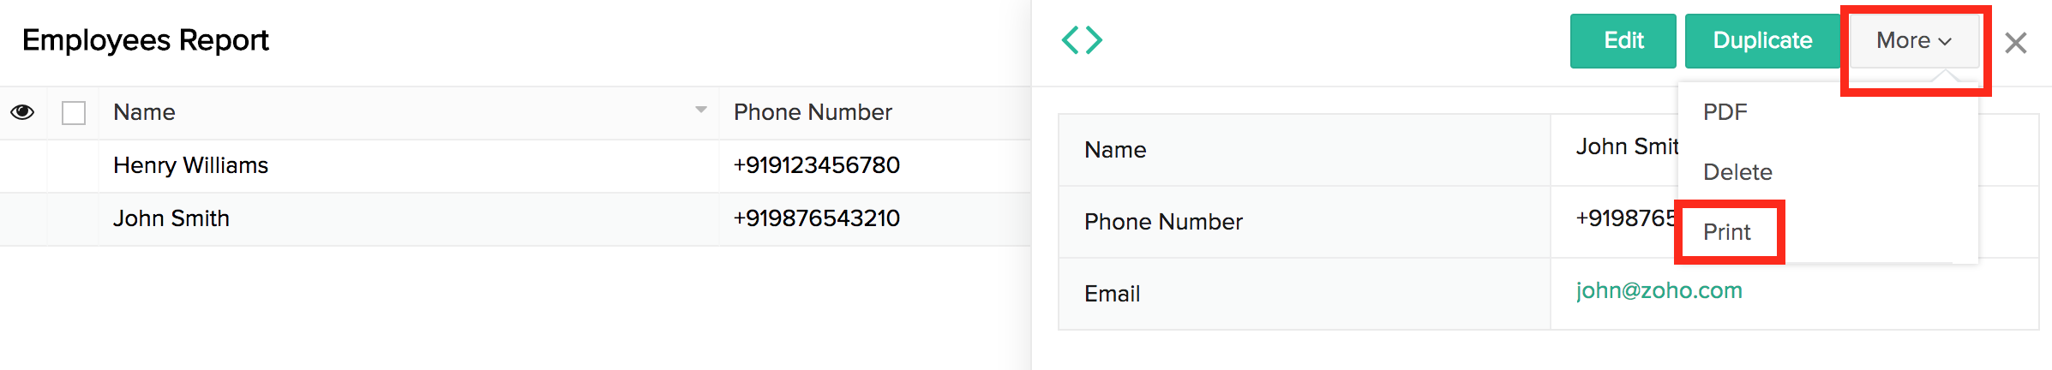Tick the select-all checkbox in table header
The height and width of the screenshot is (370, 2052).
tap(74, 113)
